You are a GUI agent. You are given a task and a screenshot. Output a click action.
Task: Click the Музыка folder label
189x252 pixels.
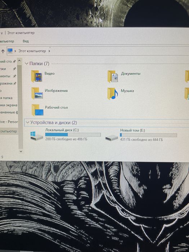pos(127,91)
